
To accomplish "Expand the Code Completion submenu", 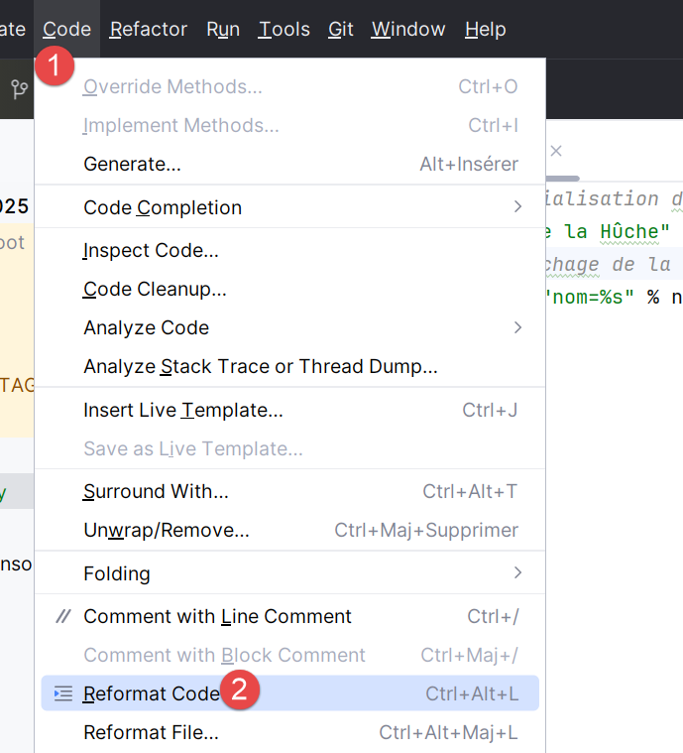I will pos(517,207).
